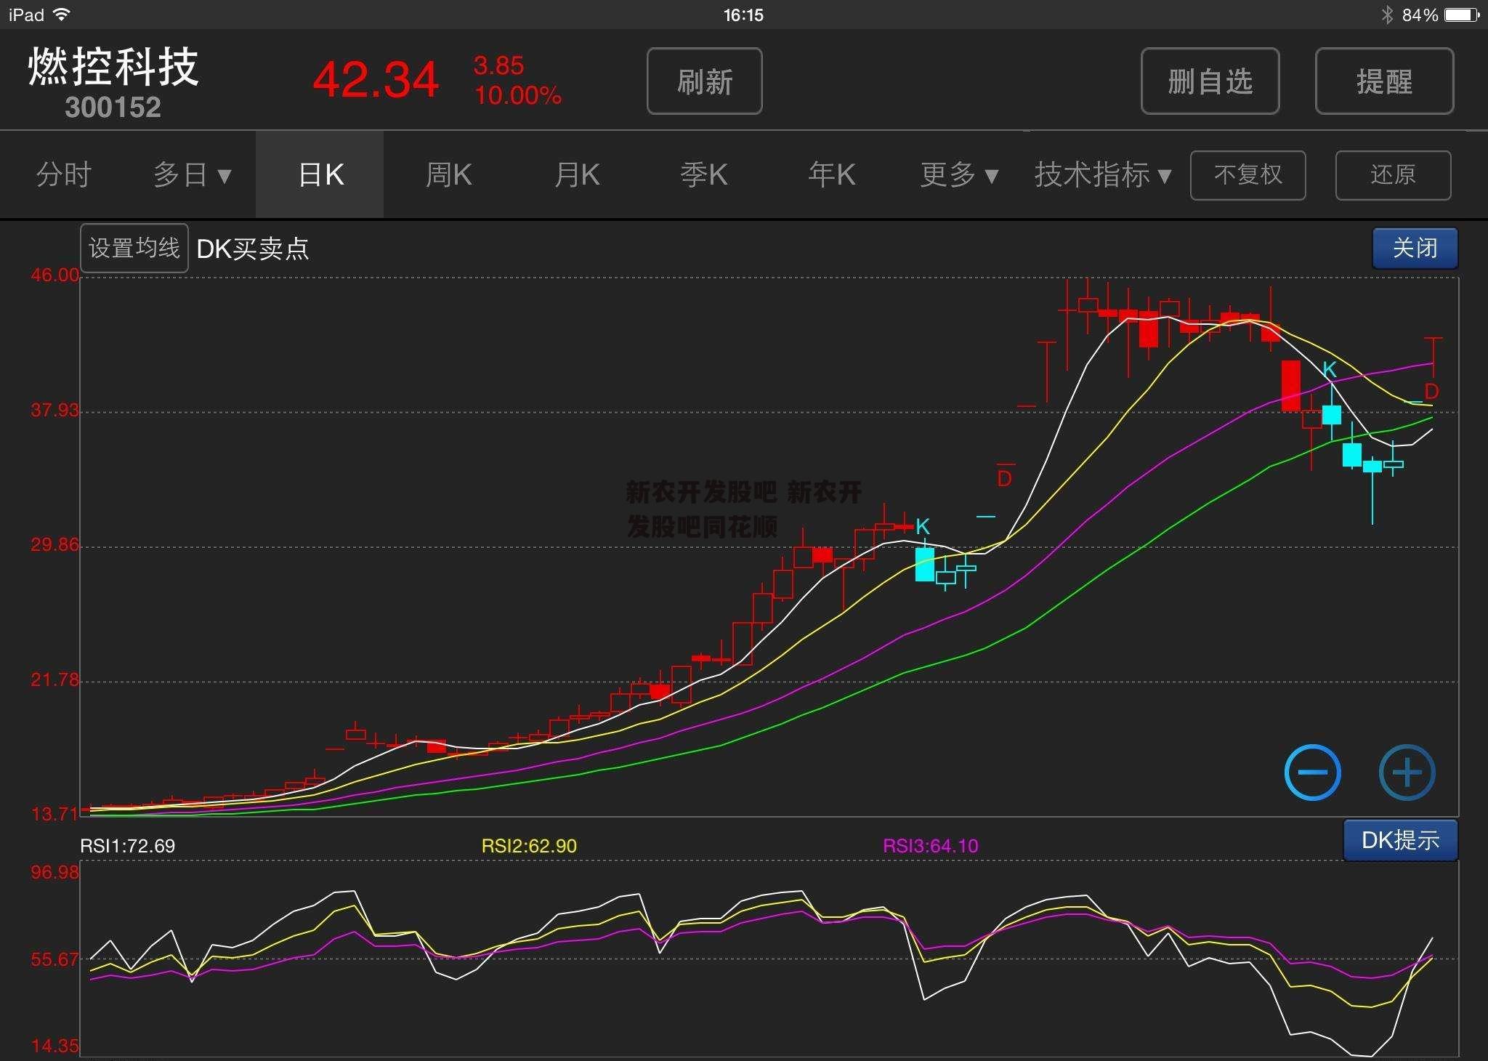Tap the current price 42.34
Viewport: 1488px width, 1061px height.
click(x=376, y=79)
